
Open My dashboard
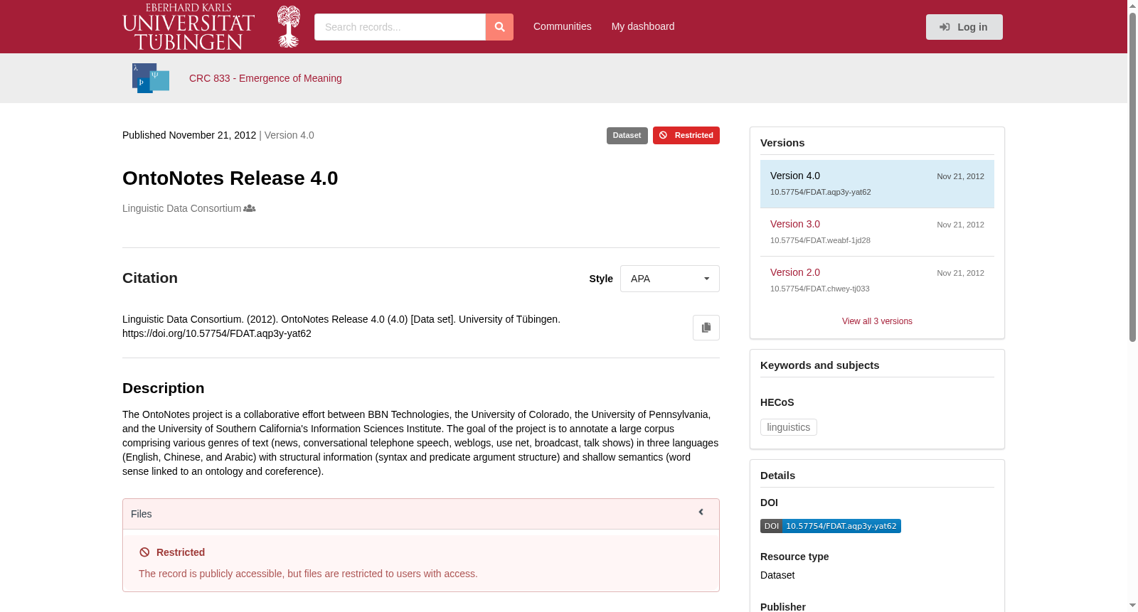point(643,26)
